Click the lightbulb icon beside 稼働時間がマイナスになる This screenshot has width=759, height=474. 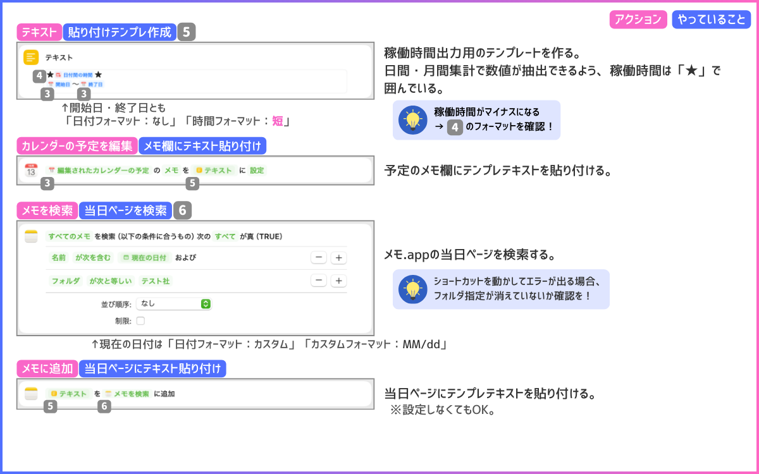[x=413, y=120]
